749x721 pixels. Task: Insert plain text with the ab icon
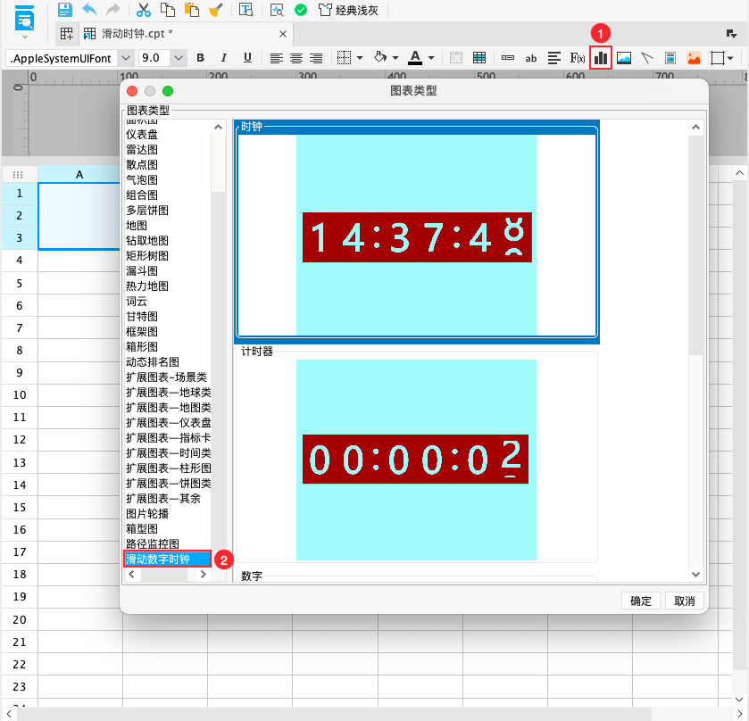pyautogui.click(x=530, y=59)
